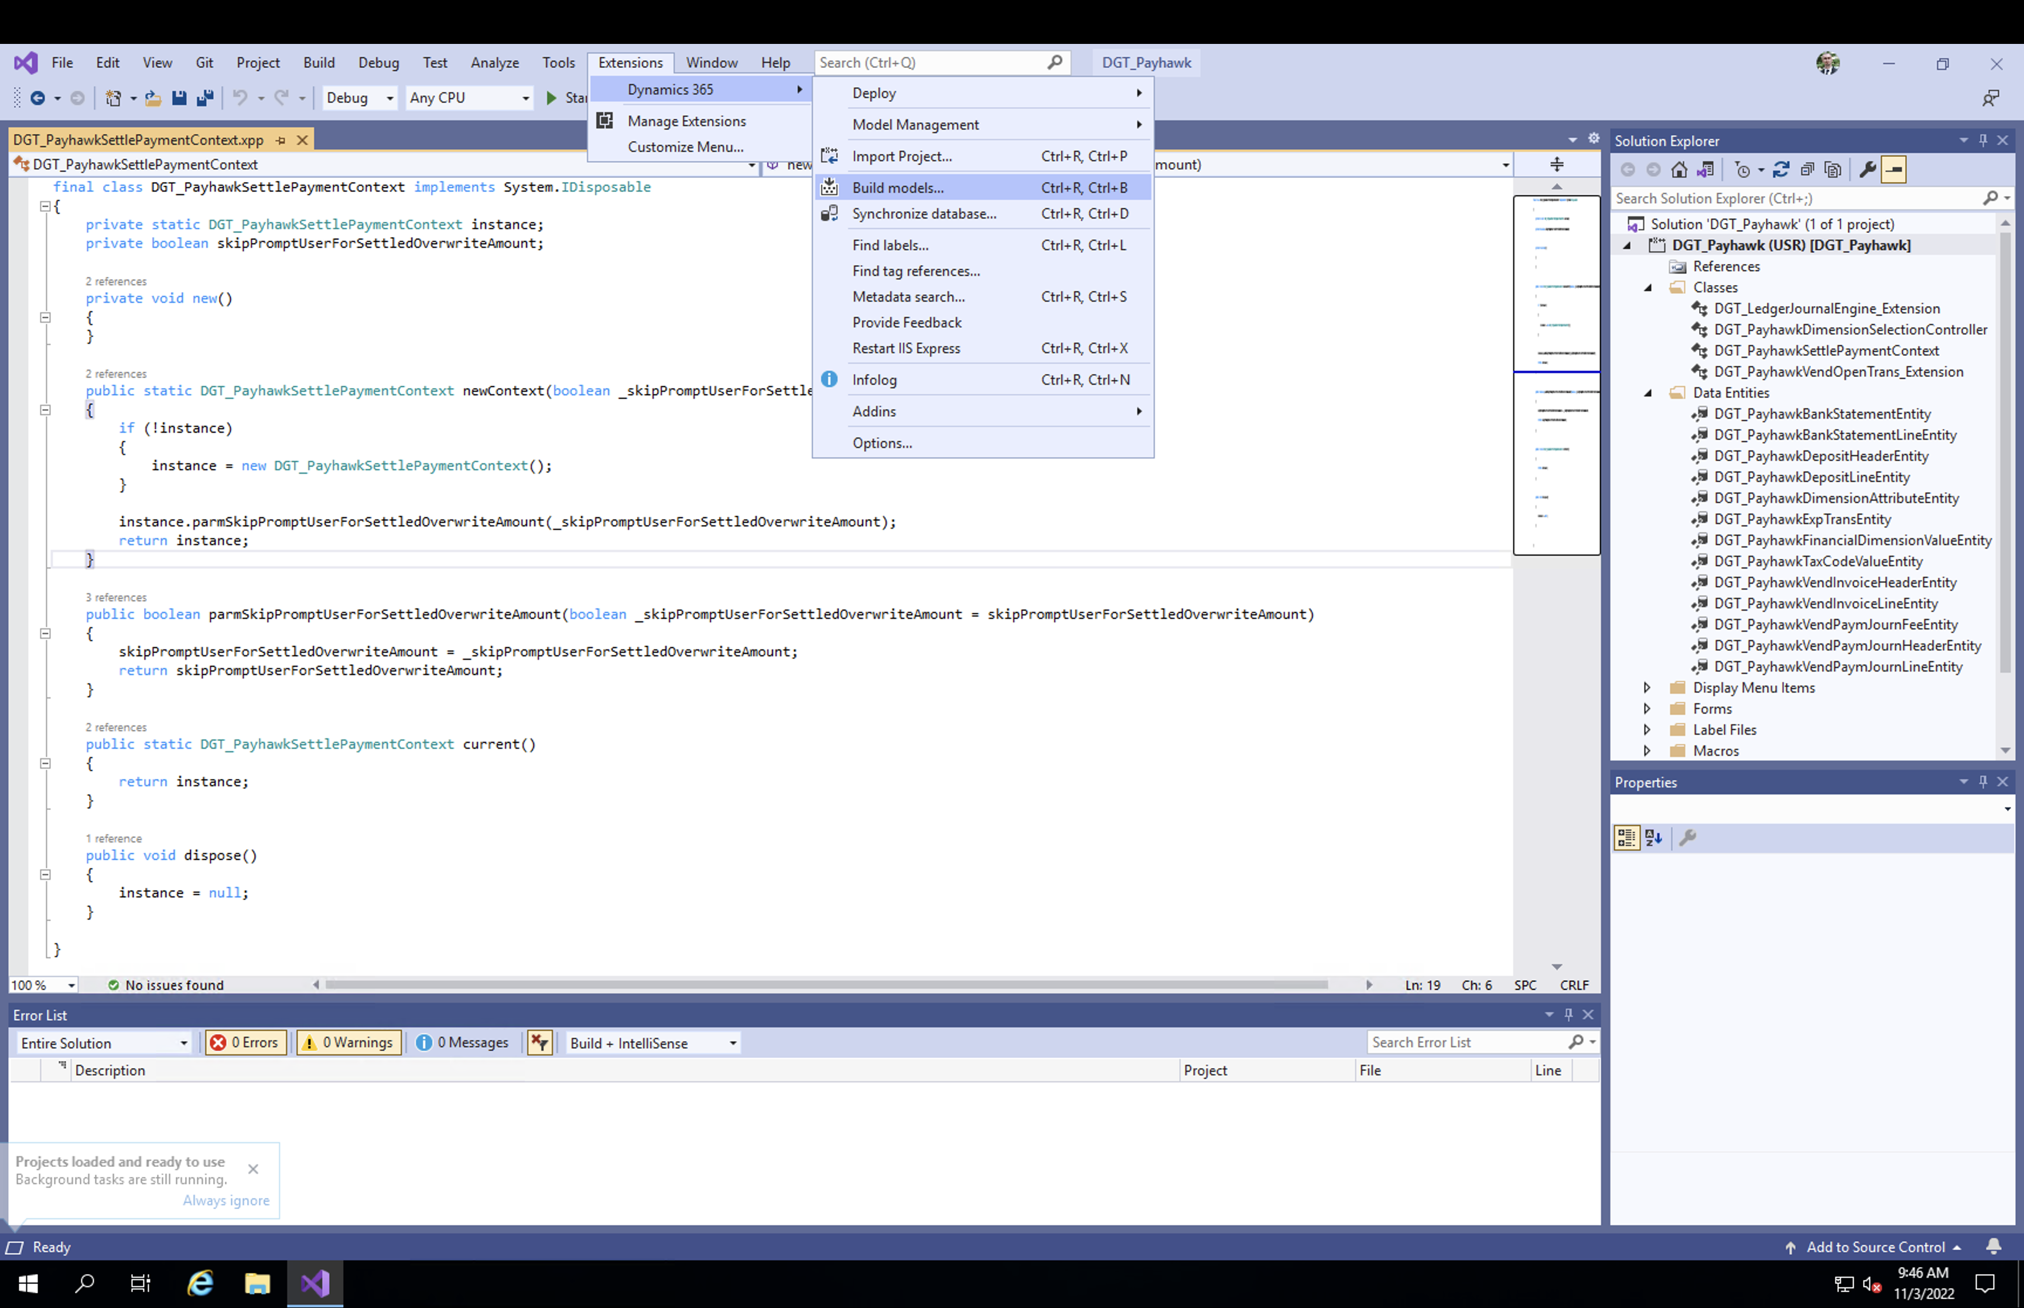2024x1308 pixels.
Task: Expand the Display Menu Items folder
Action: (1647, 688)
